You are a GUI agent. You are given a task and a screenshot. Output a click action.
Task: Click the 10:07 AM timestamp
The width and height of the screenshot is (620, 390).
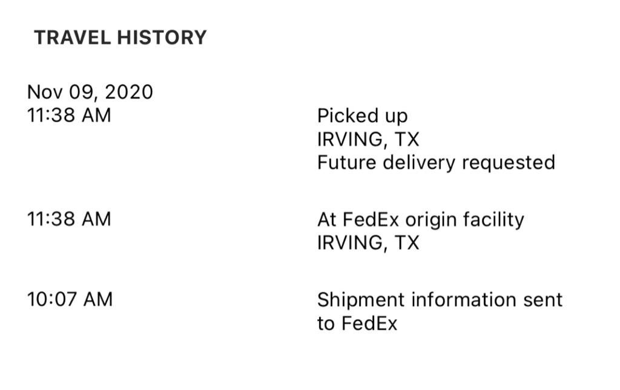coord(70,299)
